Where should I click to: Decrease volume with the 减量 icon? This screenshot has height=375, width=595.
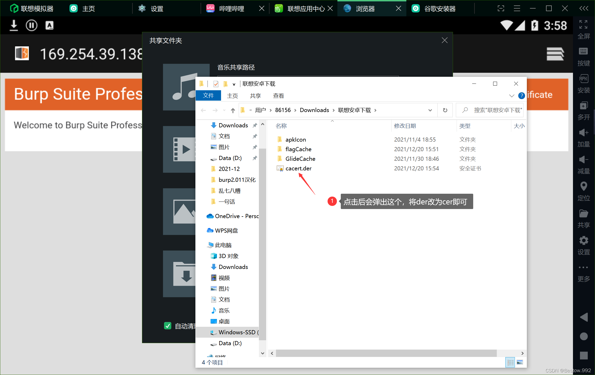point(583,159)
